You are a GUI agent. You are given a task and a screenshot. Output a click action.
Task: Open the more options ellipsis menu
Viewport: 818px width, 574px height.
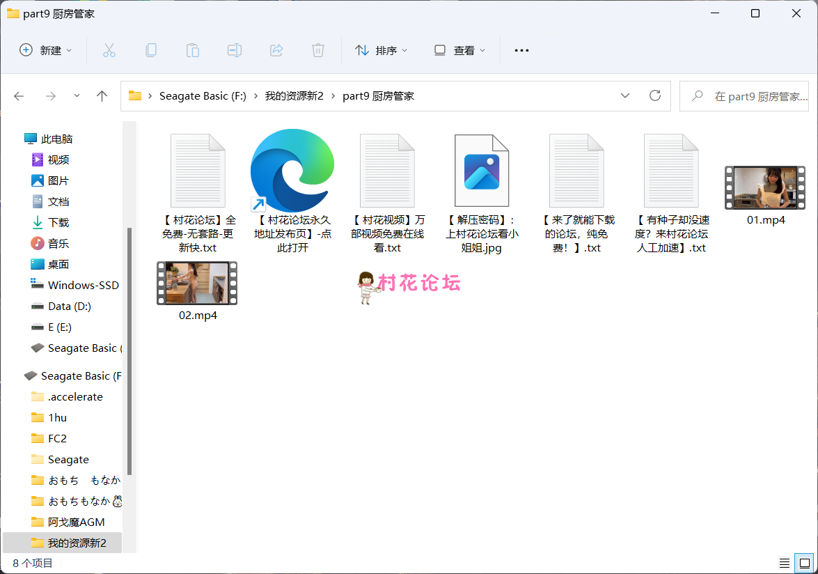(521, 50)
